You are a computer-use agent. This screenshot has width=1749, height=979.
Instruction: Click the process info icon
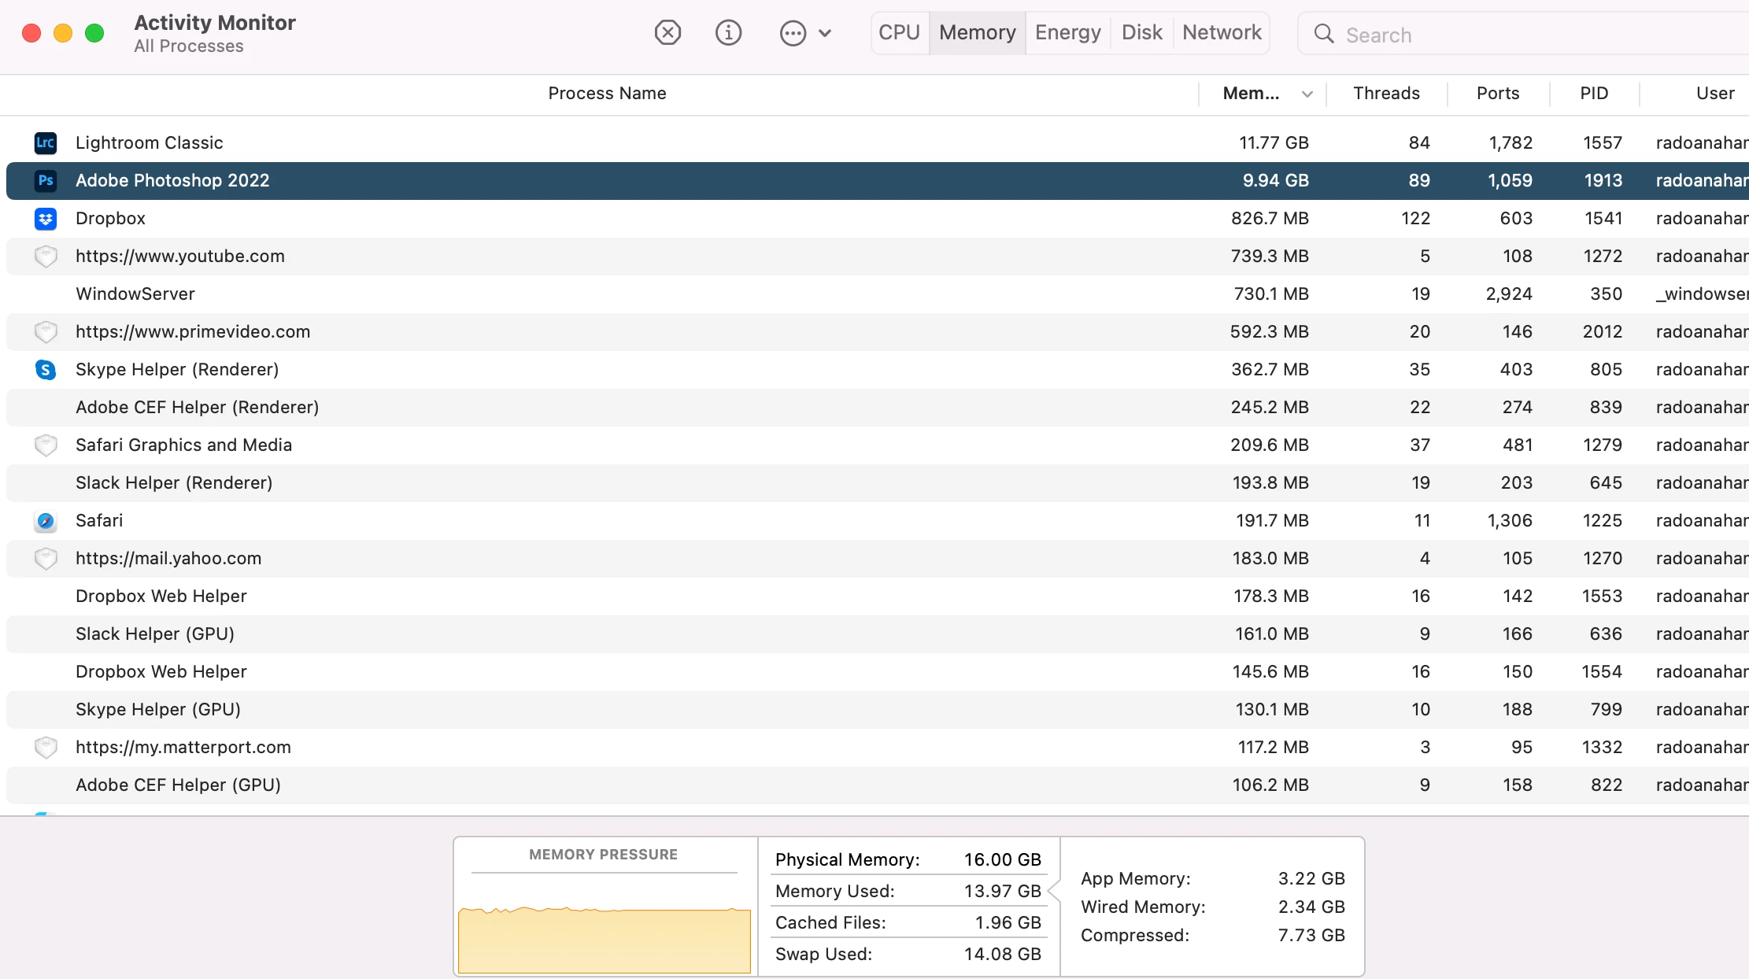point(728,33)
